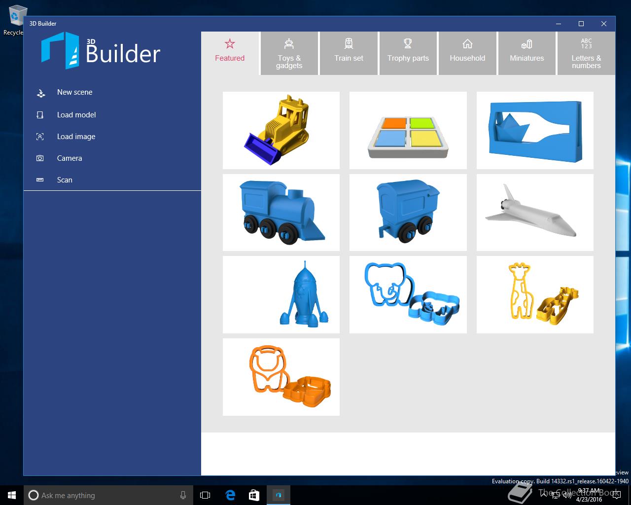
Task: Click the ABC 123 icon
Action: [x=586, y=43]
